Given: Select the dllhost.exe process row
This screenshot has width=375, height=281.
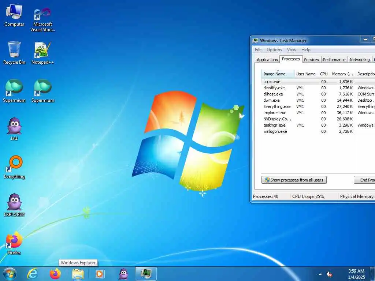Looking at the screenshot, I should coord(318,94).
